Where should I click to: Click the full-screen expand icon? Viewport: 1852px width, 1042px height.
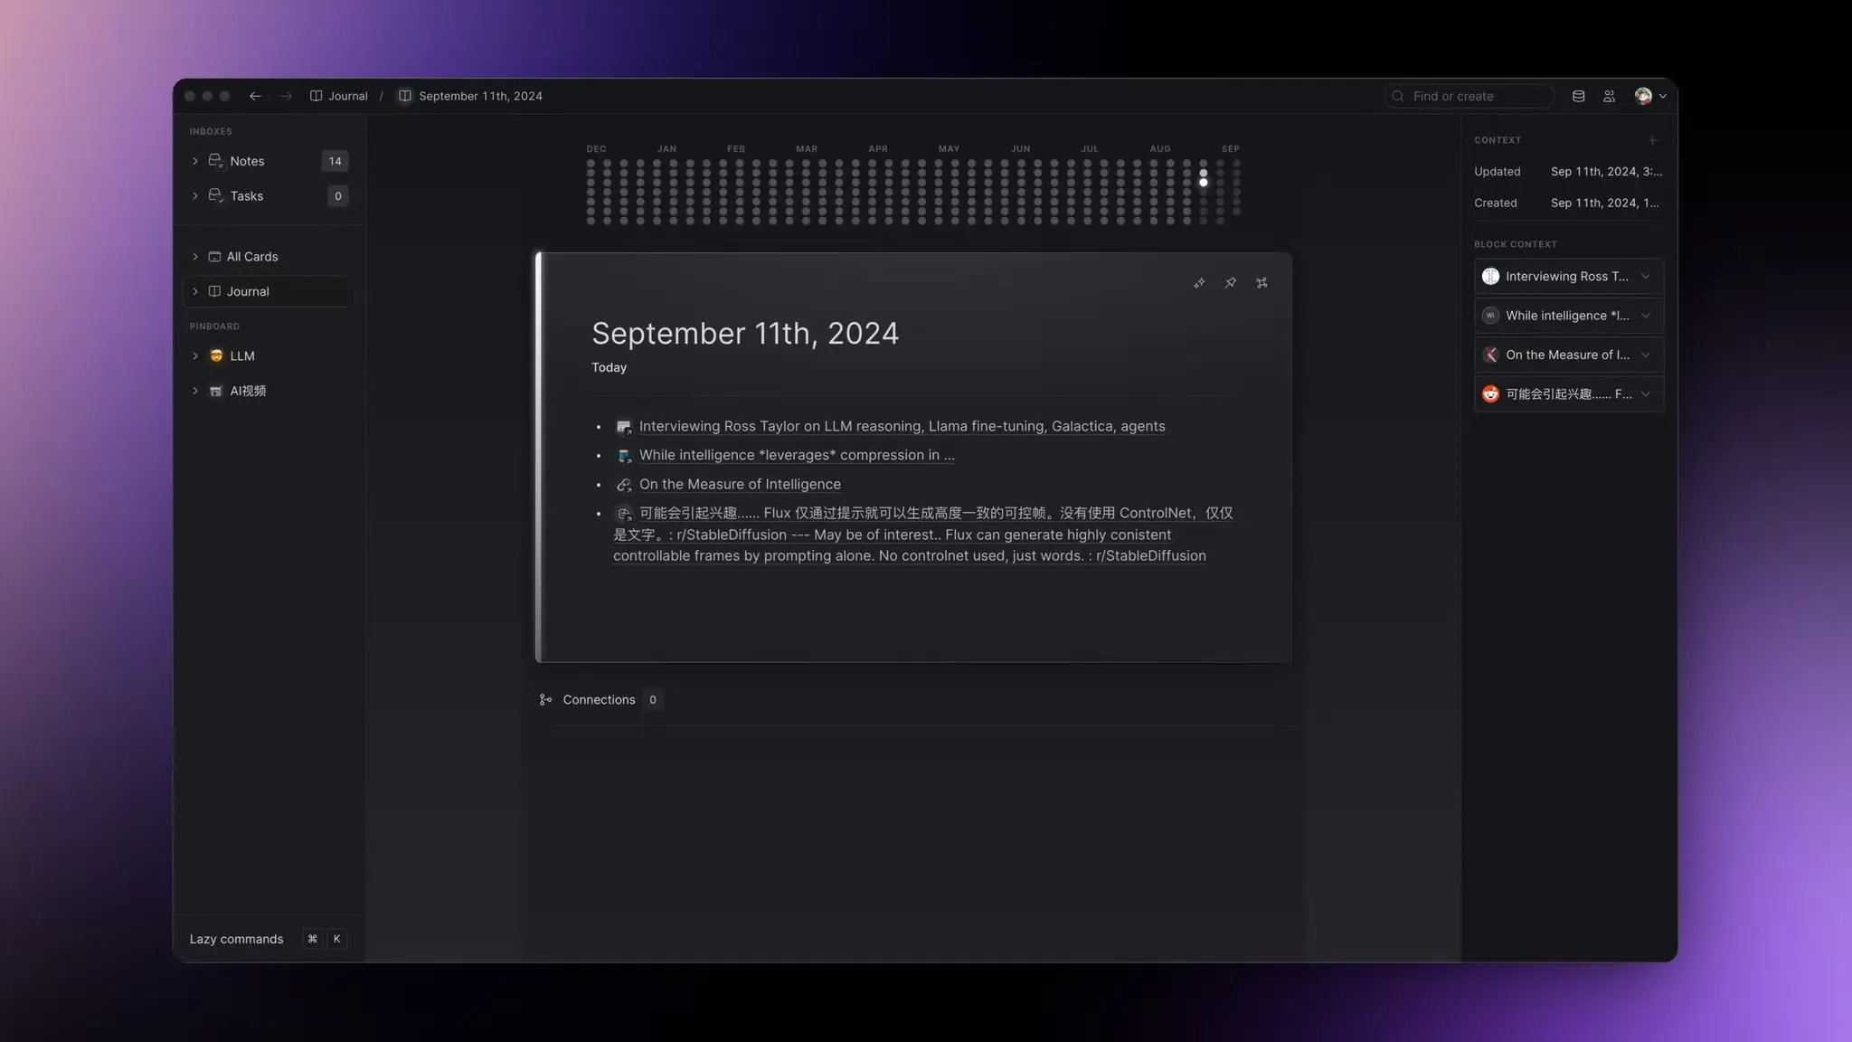1261,281
